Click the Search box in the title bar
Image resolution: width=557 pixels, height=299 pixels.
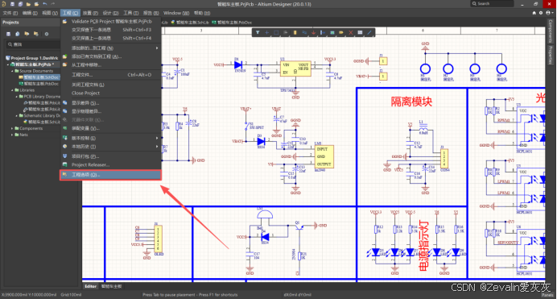tap(492, 3)
